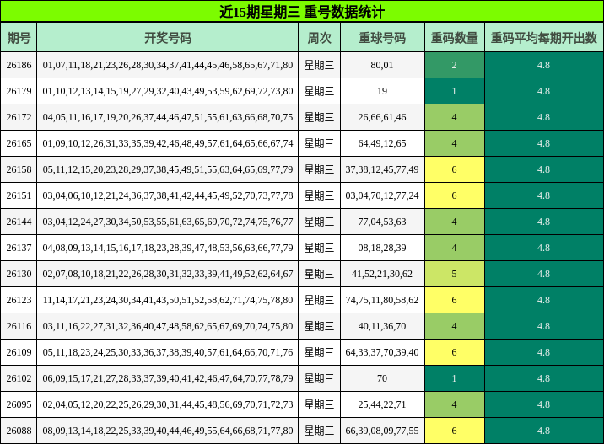The width and height of the screenshot is (604, 444).
Task: Click the draw numbers beginning 04,05,11,16,17
Action: (168, 117)
